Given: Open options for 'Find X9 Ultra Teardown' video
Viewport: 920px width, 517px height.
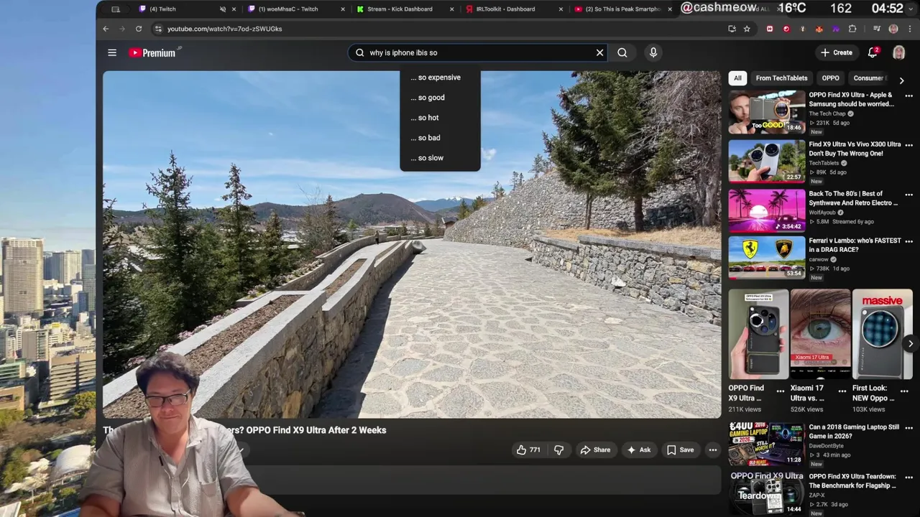Looking at the screenshot, I should (x=908, y=478).
